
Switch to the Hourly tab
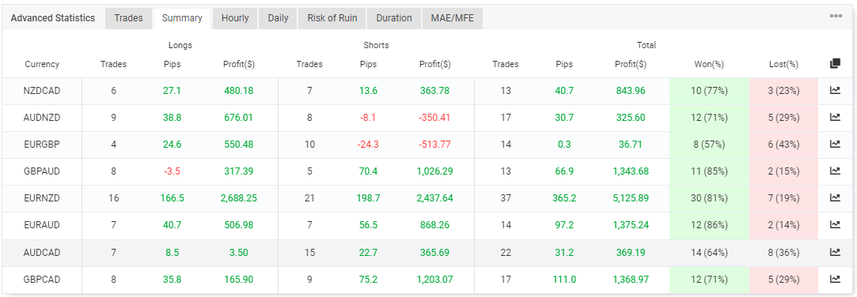pyautogui.click(x=235, y=18)
